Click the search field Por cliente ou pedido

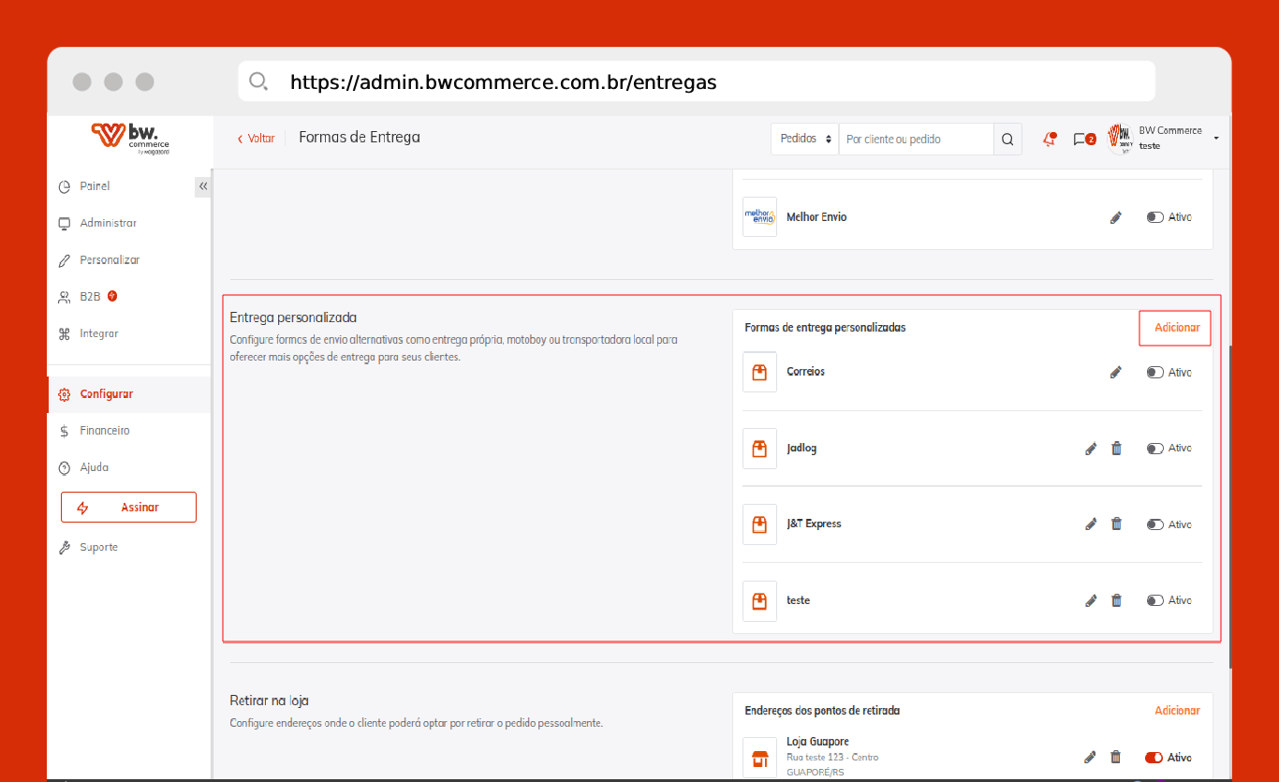coord(917,139)
